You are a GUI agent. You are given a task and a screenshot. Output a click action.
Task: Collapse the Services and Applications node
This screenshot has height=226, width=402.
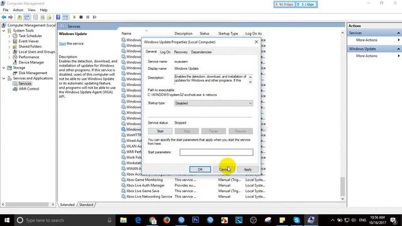coord(4,78)
